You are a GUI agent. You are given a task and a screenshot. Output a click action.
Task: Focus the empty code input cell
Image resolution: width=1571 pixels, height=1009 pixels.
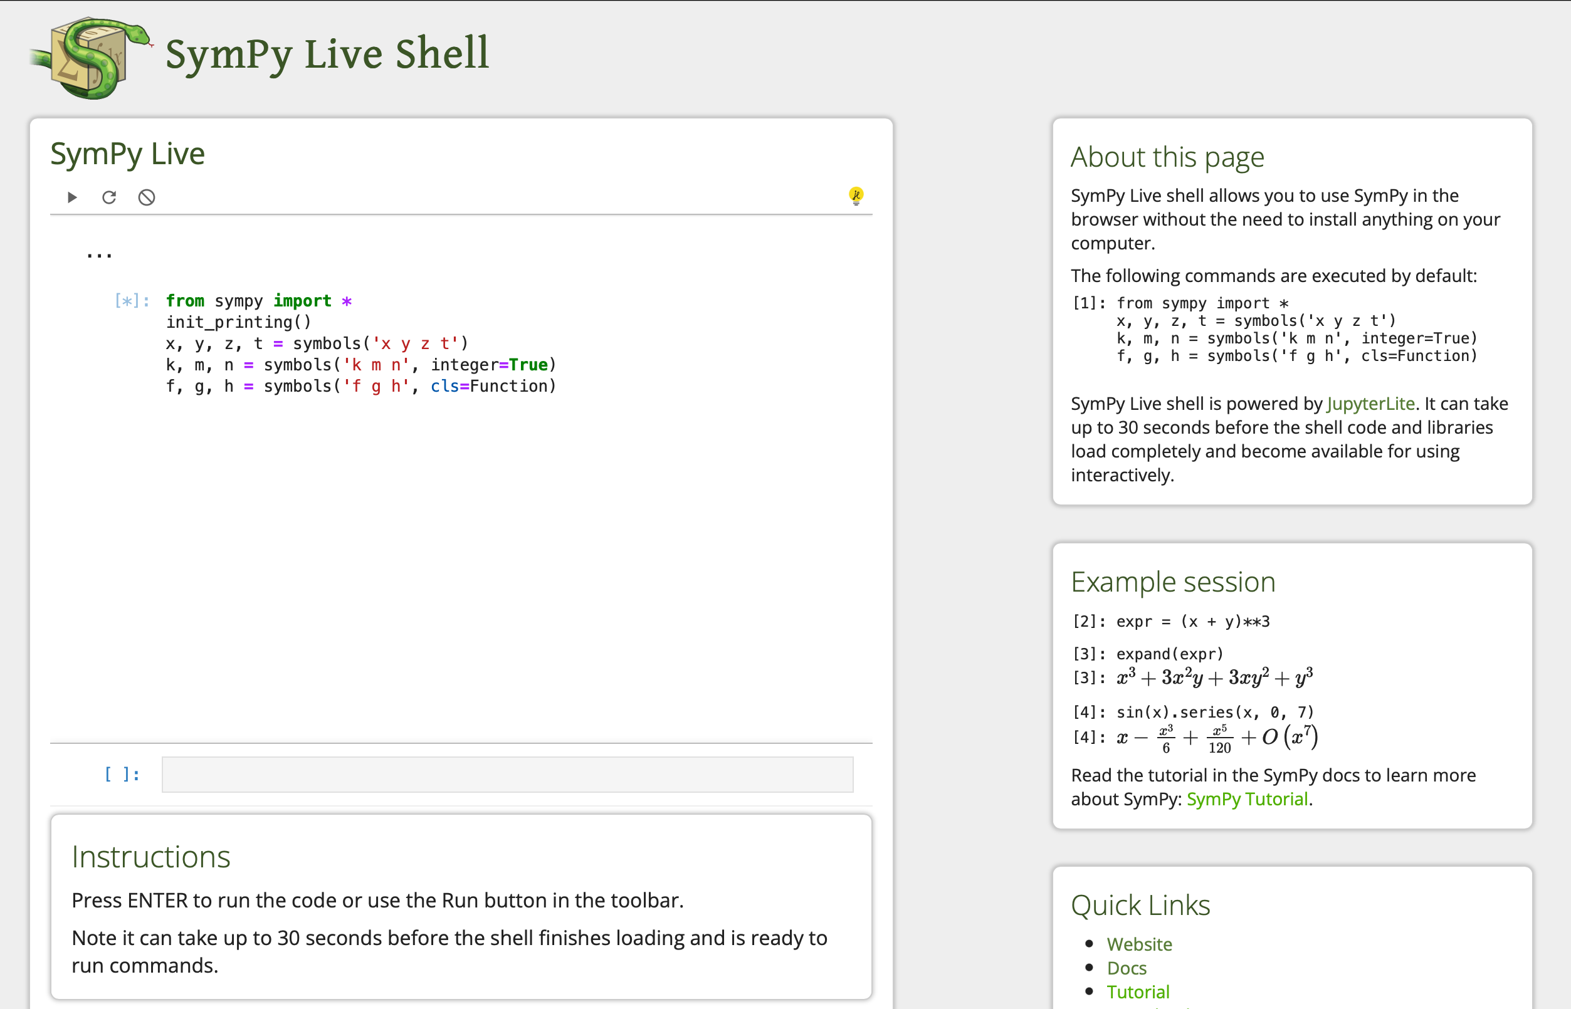pyautogui.click(x=507, y=775)
